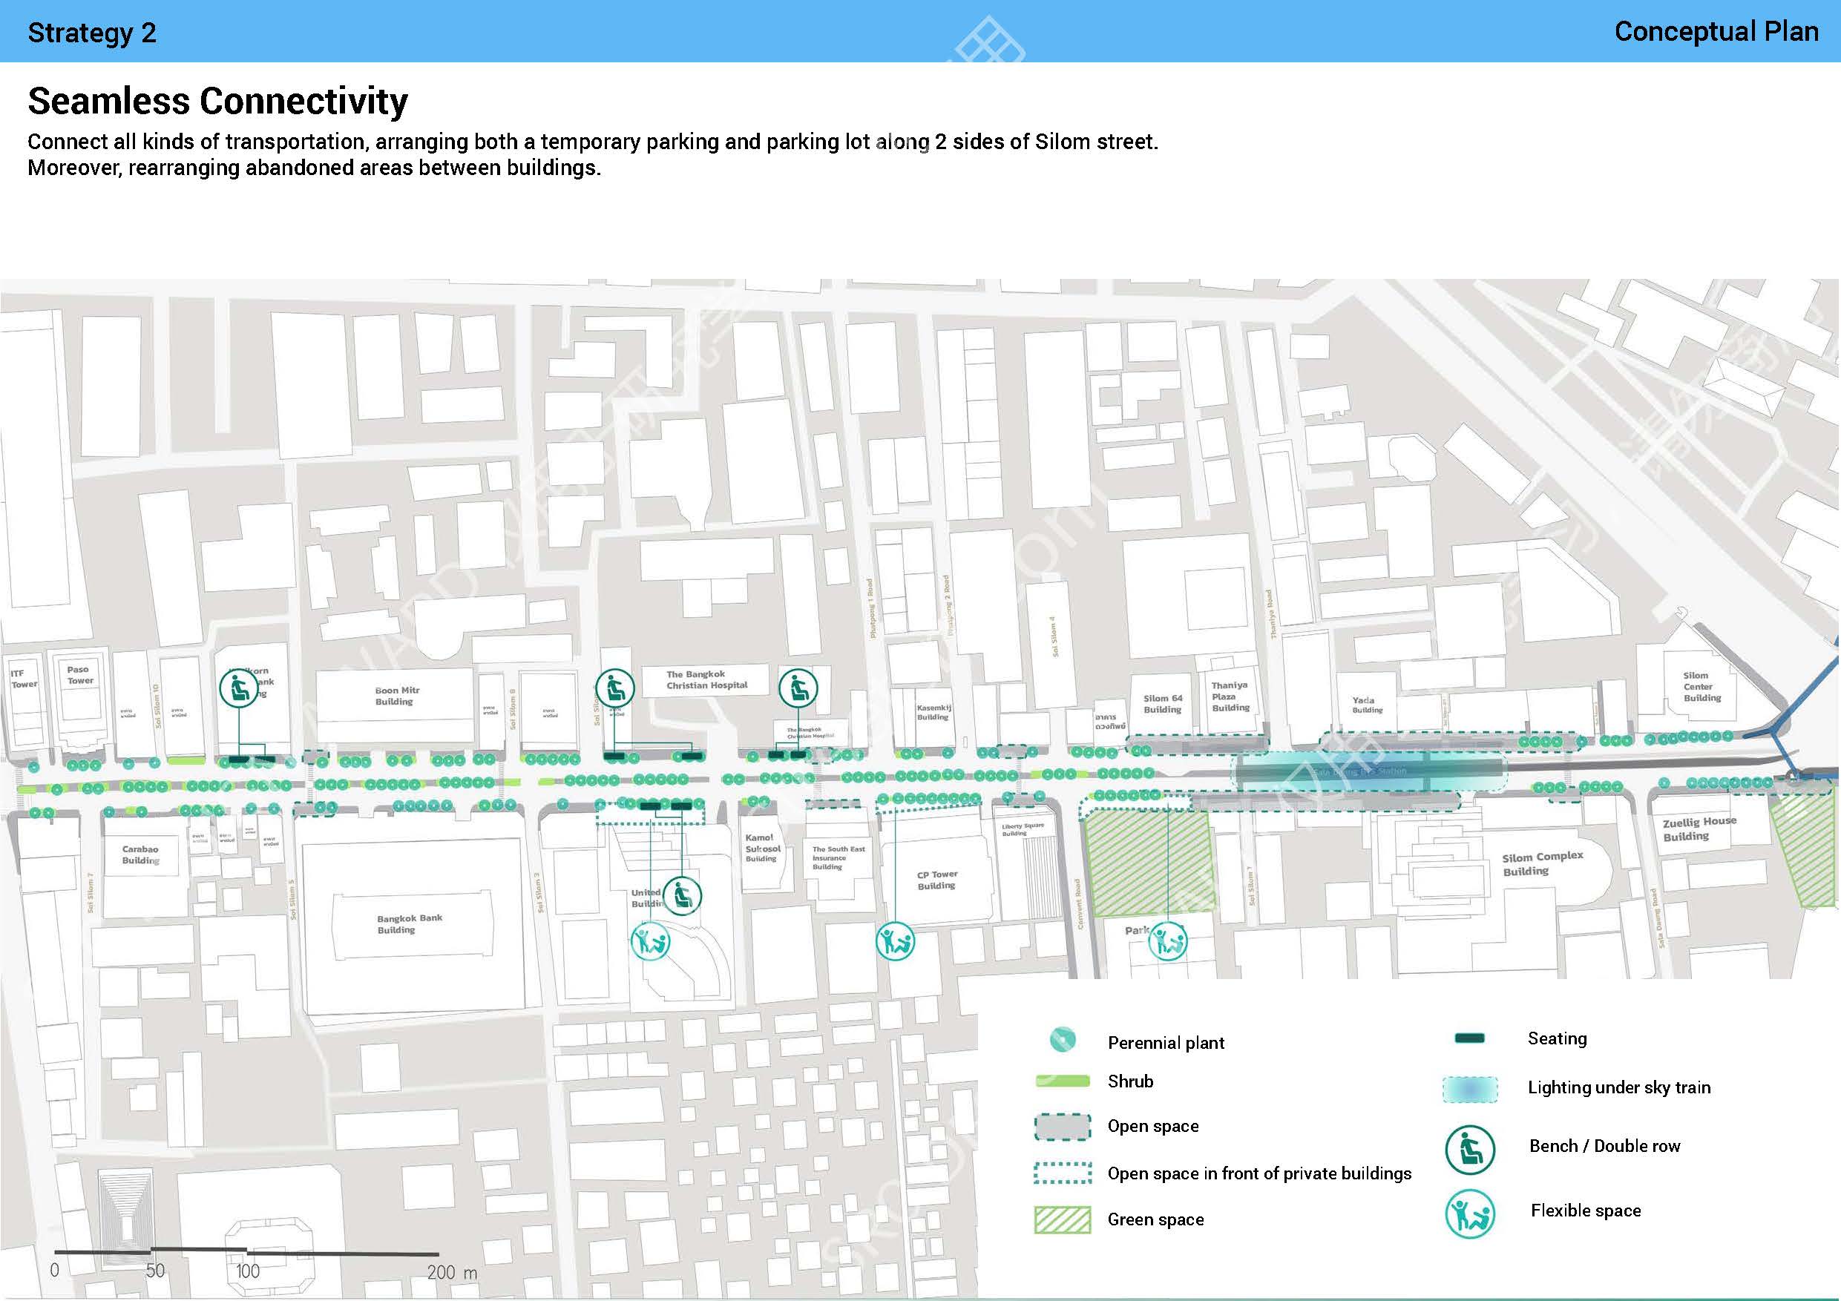Click the Lighting under sky train swatch
This screenshot has width=1841, height=1301.
[1470, 1090]
